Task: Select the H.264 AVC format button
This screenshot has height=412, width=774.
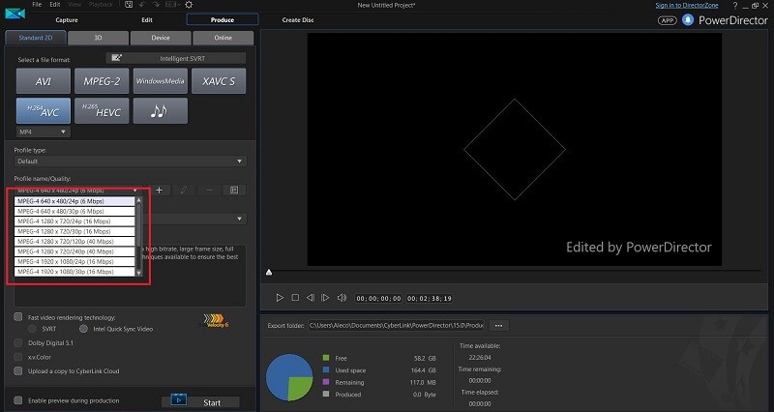Action: (x=44, y=110)
